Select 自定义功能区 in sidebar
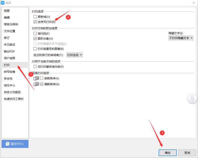This screenshot has width=198, height=158. coord(15,92)
